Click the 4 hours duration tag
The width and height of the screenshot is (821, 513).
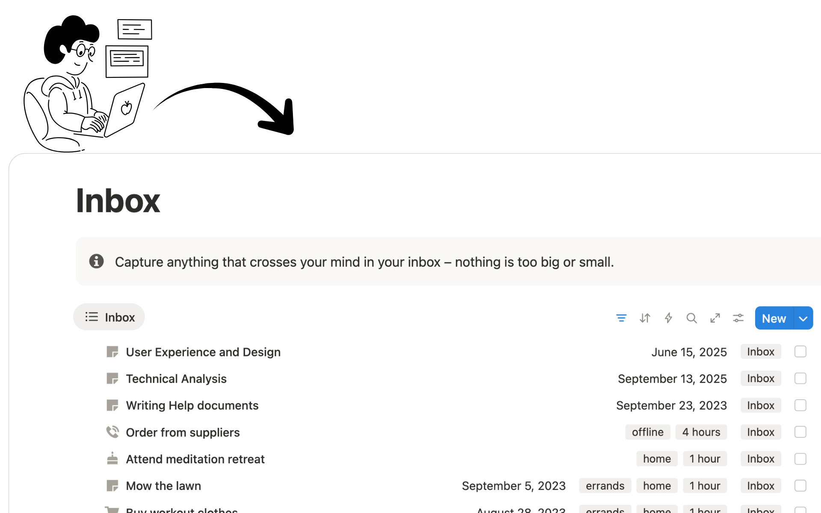701,432
